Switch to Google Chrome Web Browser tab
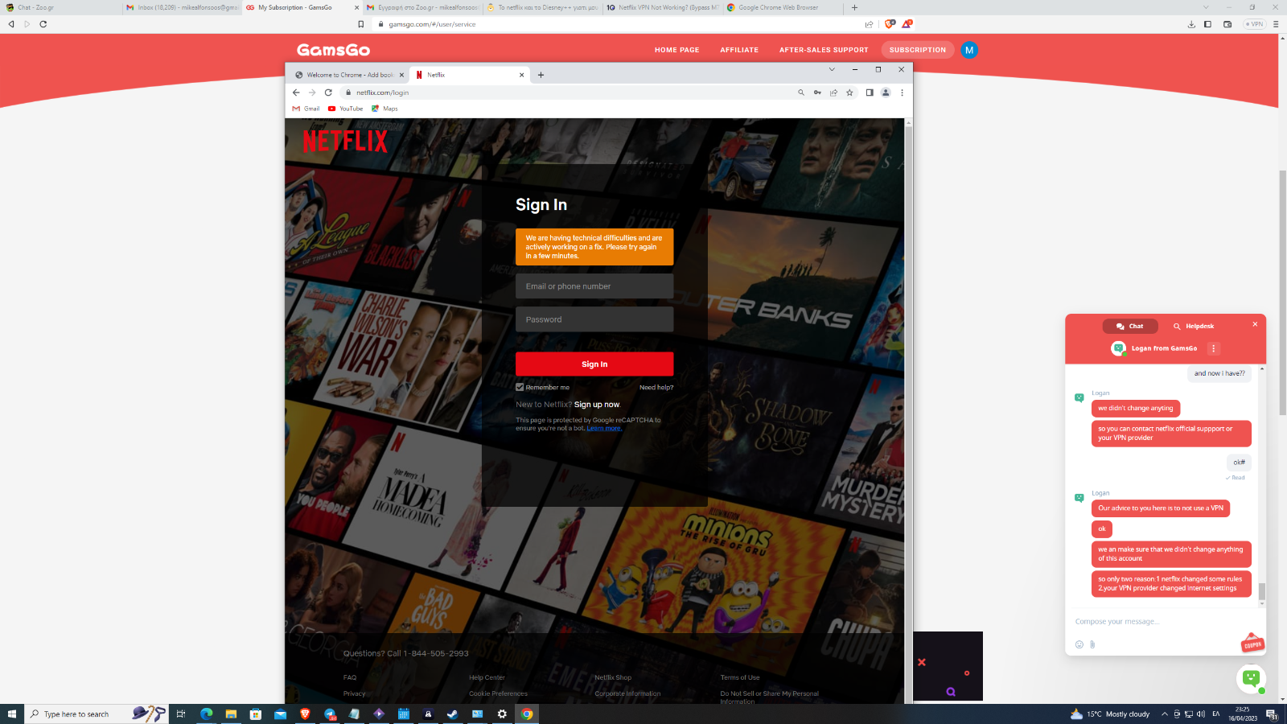Viewport: 1287px width, 724px height. [783, 7]
